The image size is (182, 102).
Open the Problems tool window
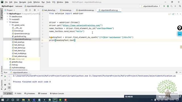[30, 93]
